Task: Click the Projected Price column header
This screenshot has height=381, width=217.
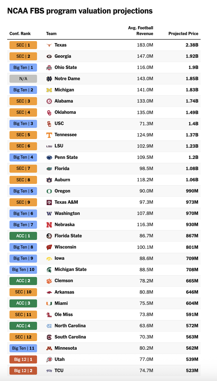Action: (x=183, y=34)
